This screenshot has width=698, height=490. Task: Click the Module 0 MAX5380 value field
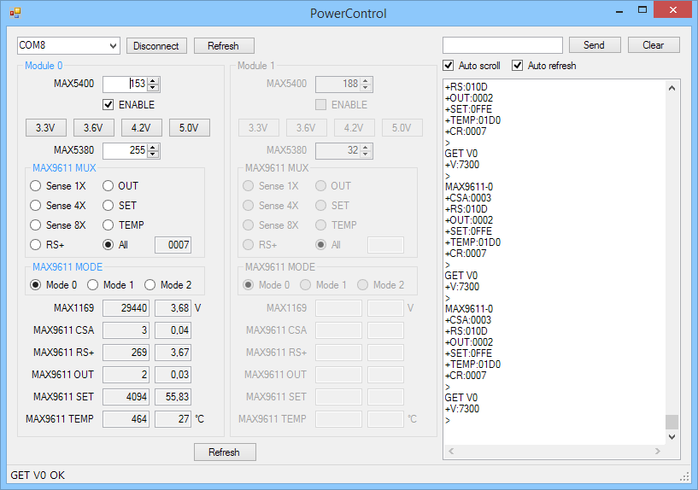point(125,150)
